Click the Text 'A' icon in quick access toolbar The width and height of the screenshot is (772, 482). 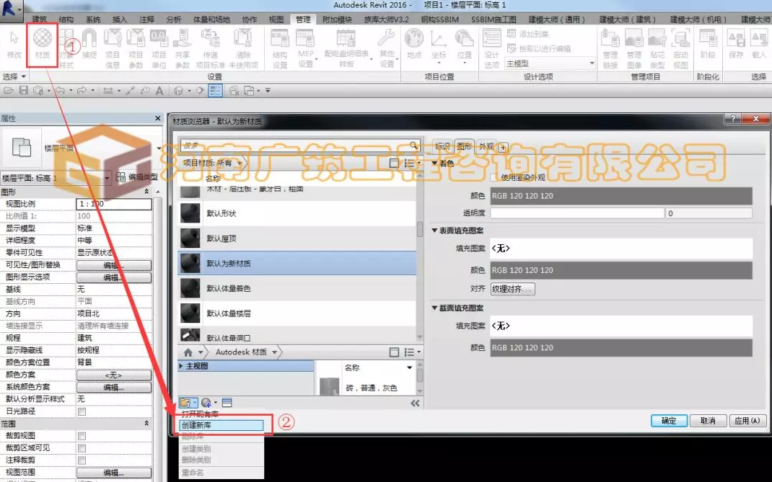point(159,91)
